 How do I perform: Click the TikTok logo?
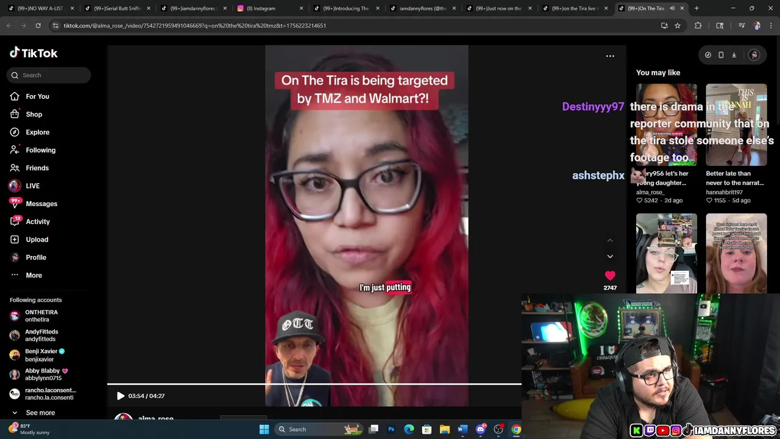point(34,53)
